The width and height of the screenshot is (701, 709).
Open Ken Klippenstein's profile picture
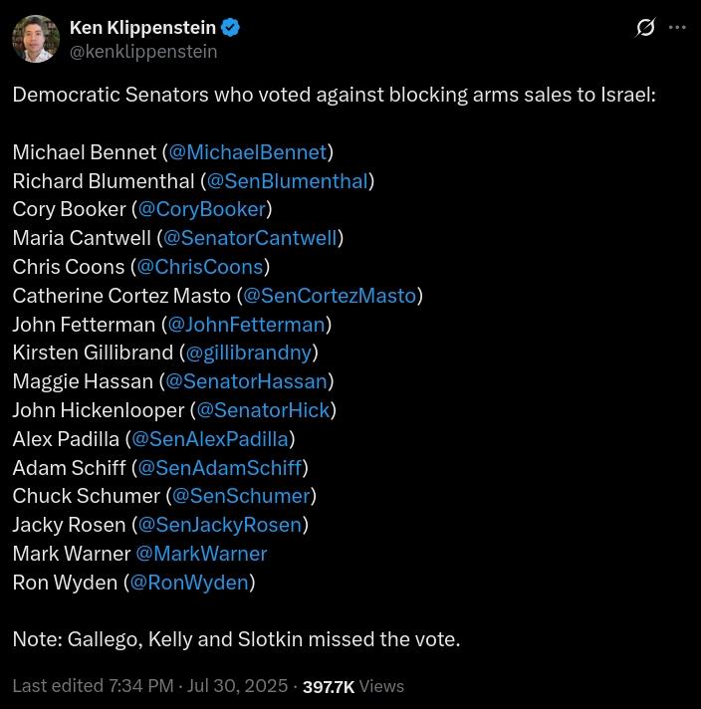pos(36,39)
